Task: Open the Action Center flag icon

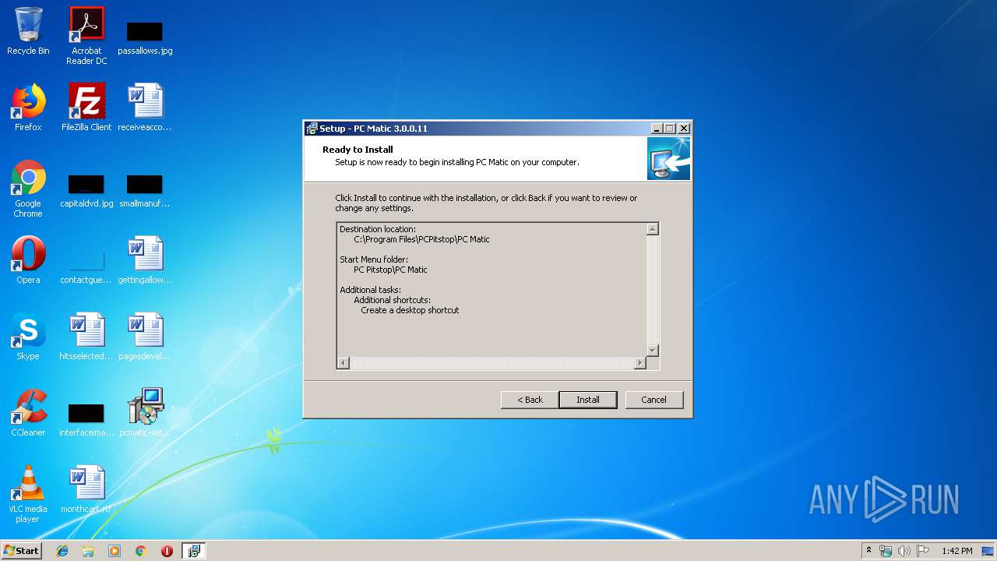Action: pyautogui.click(x=923, y=551)
